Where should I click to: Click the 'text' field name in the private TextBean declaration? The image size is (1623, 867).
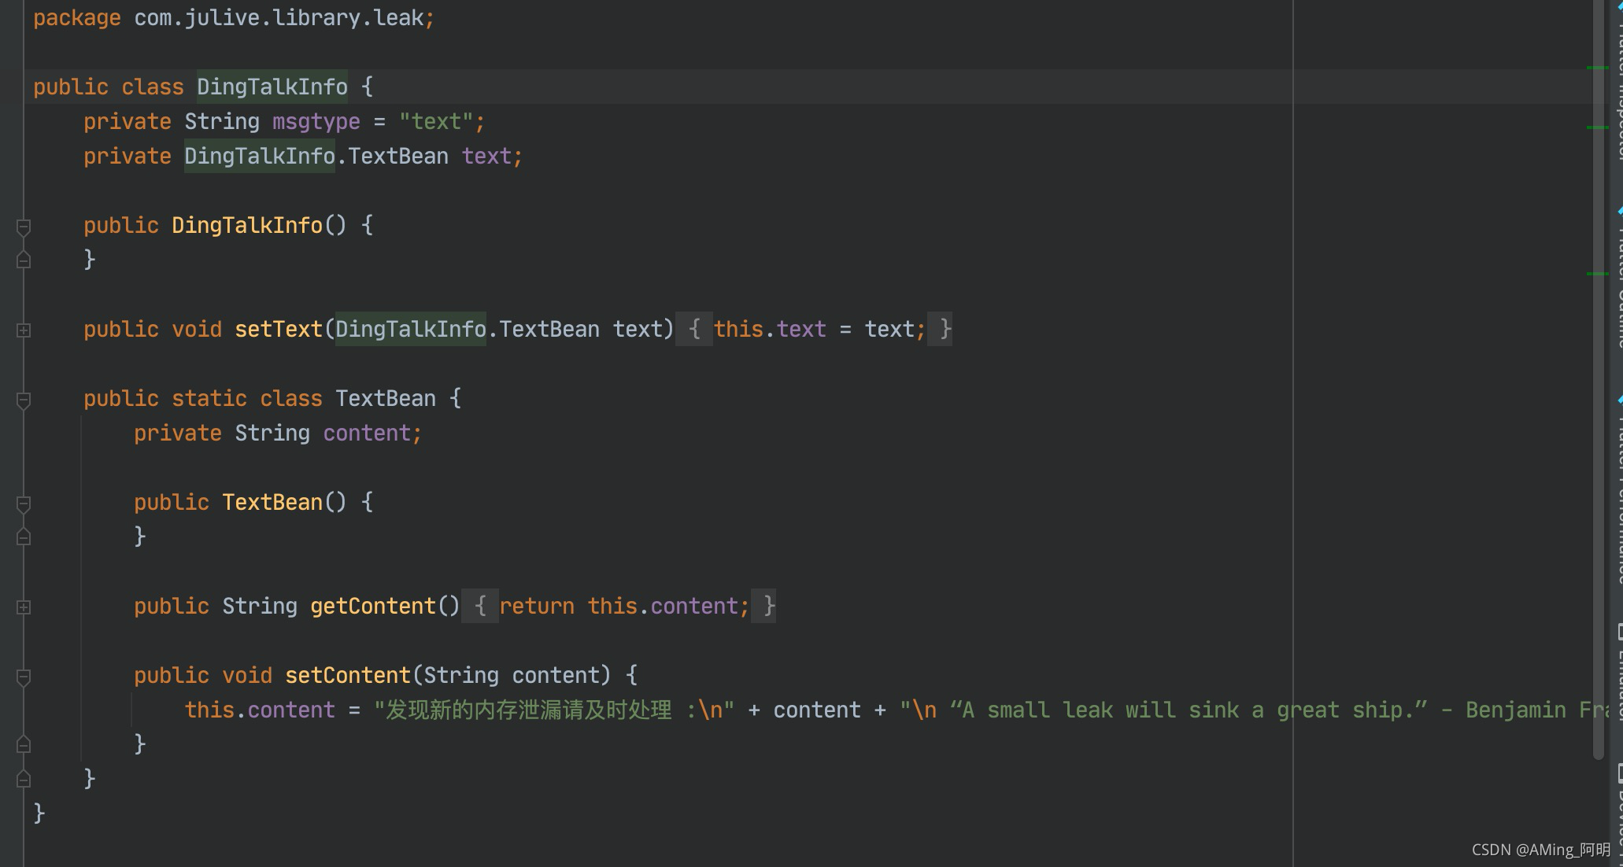(x=486, y=156)
